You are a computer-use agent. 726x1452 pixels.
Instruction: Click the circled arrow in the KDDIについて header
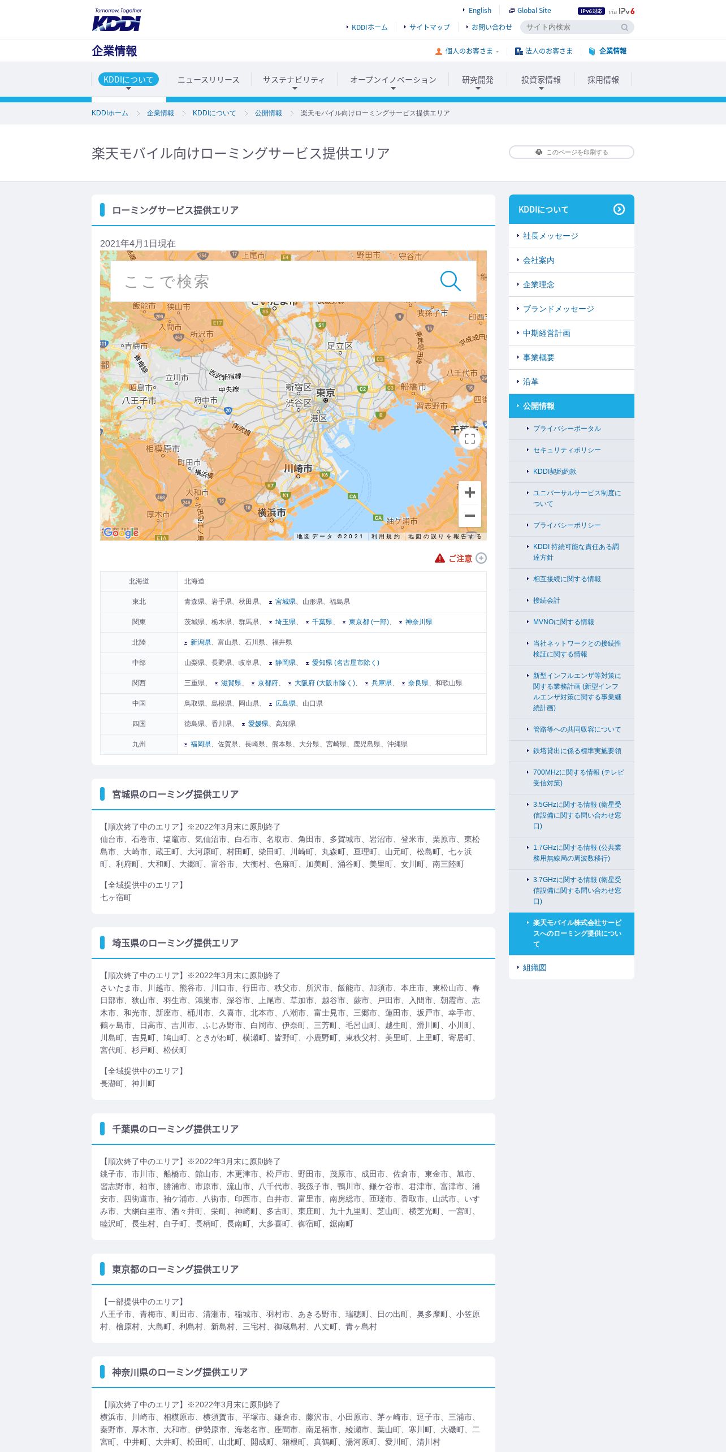(619, 209)
